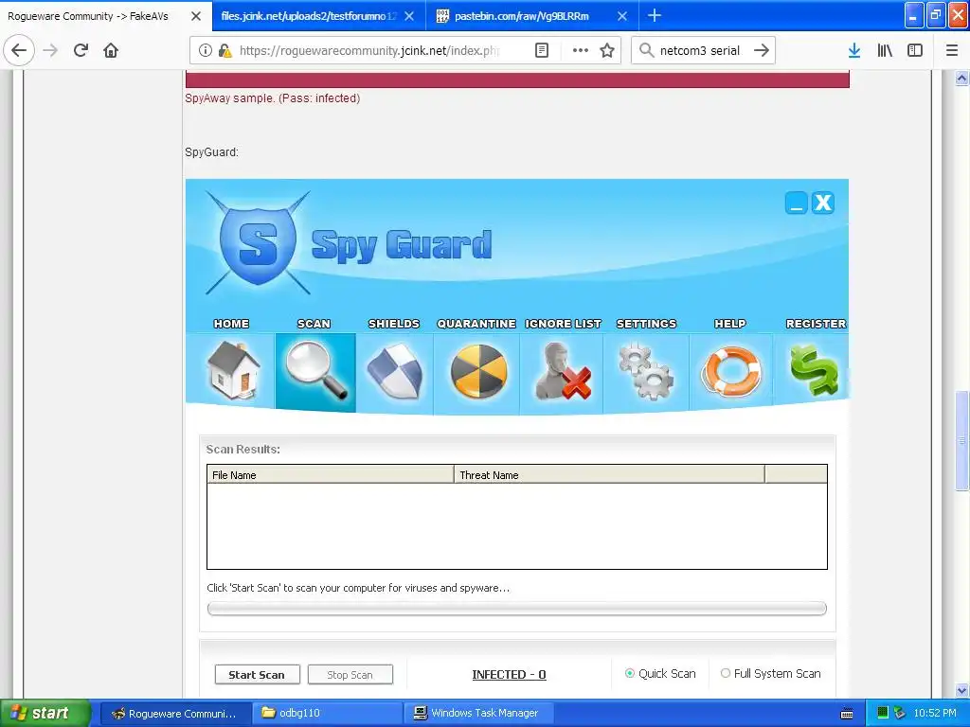Close the pastebin.com tab

tap(622, 16)
